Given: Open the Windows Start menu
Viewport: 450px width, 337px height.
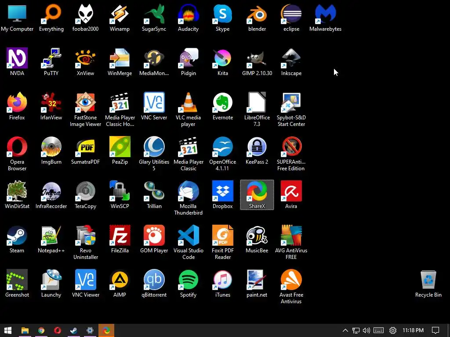Looking at the screenshot, I should pos(8,330).
